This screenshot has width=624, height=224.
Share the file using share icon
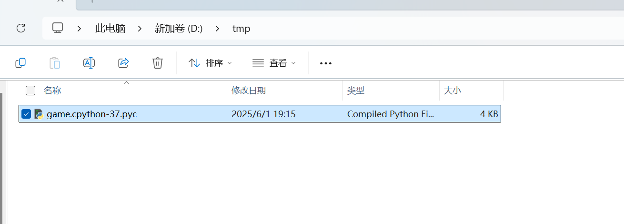point(123,63)
